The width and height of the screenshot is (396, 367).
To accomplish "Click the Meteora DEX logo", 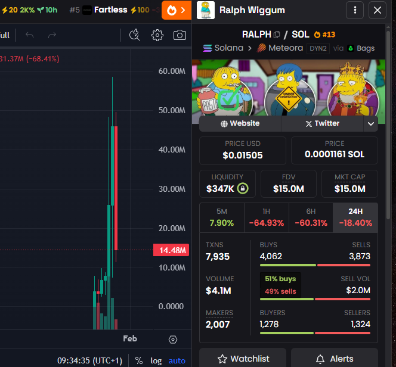I will pyautogui.click(x=261, y=48).
